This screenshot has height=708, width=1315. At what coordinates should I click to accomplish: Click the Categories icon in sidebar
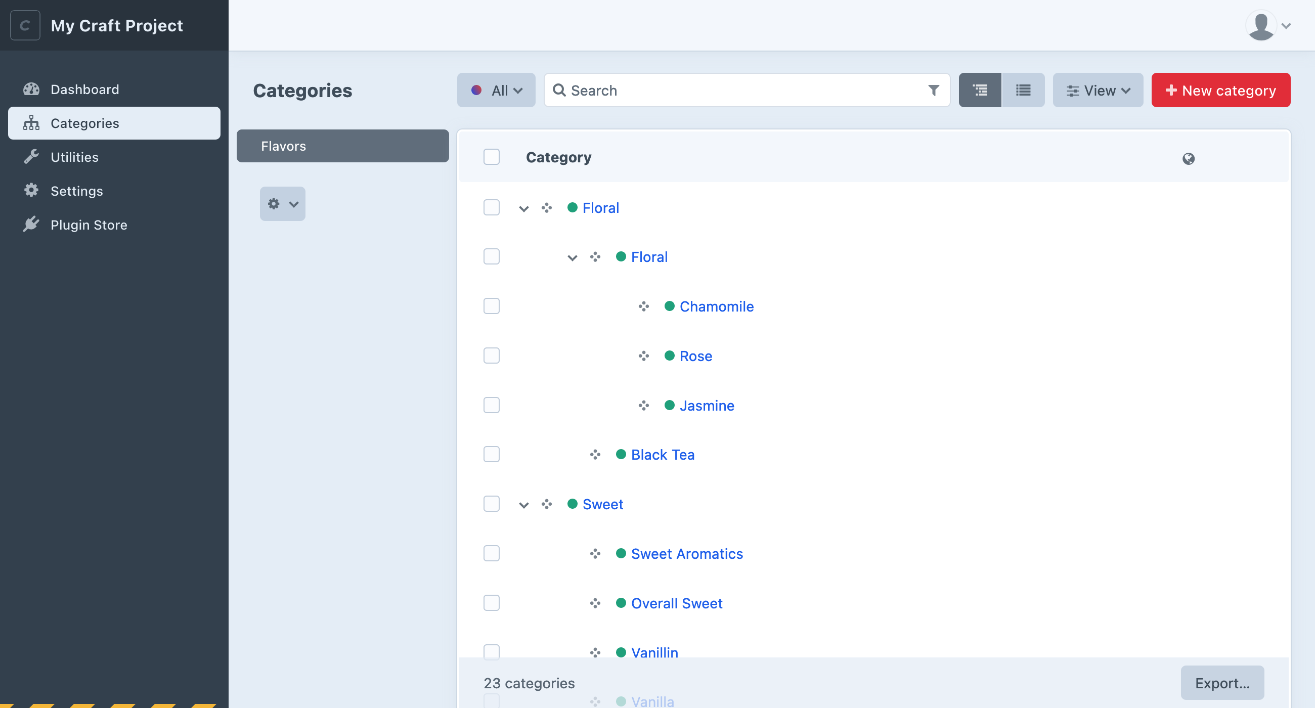pos(30,123)
